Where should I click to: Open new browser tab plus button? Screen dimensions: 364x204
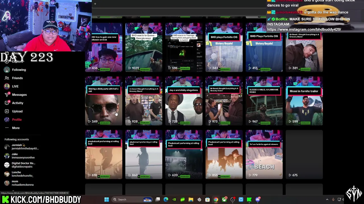click(x=95, y=4)
